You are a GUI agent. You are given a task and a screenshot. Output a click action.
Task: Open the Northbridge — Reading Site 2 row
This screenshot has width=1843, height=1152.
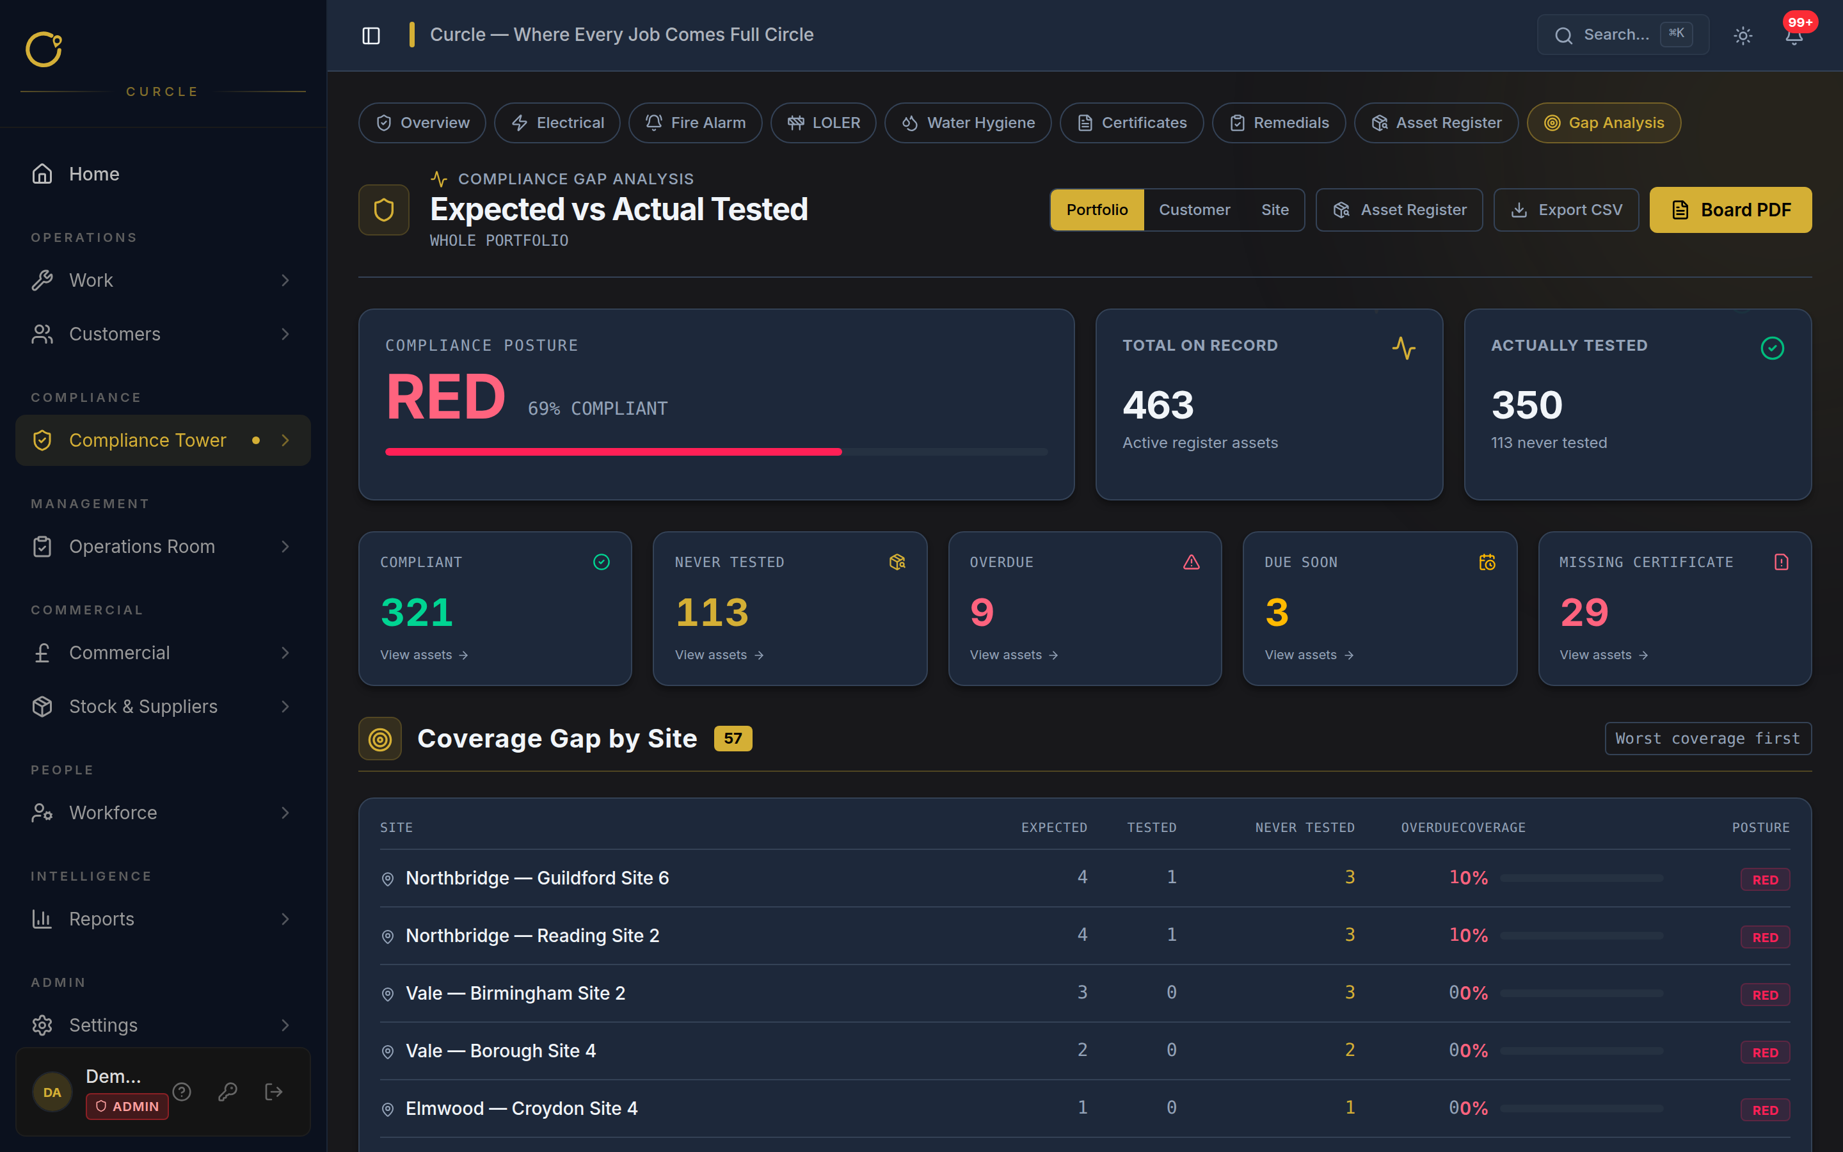(1085, 936)
